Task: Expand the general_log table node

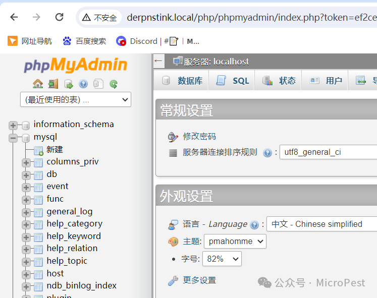Action: tap(26, 212)
